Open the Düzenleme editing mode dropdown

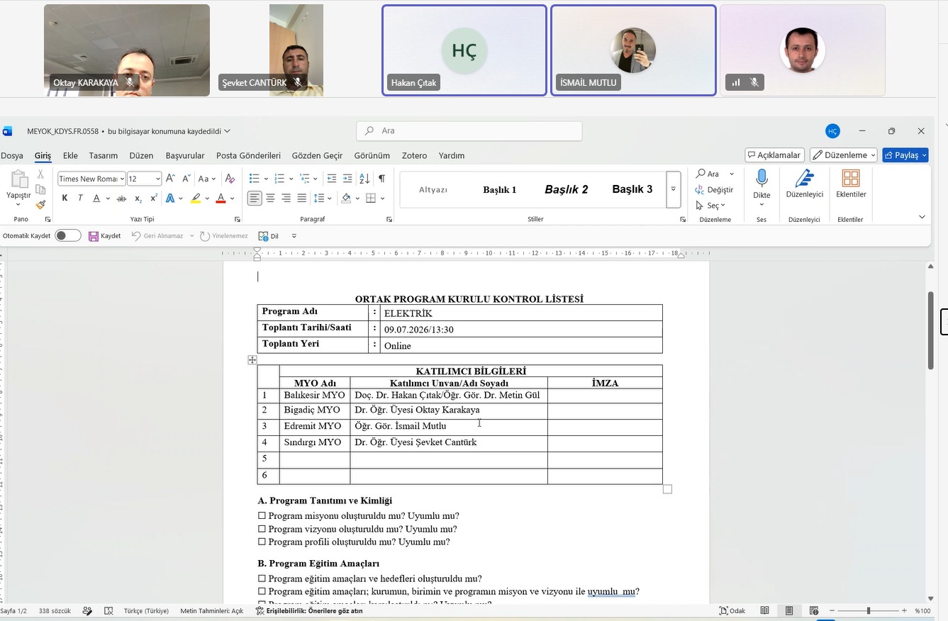tap(844, 155)
